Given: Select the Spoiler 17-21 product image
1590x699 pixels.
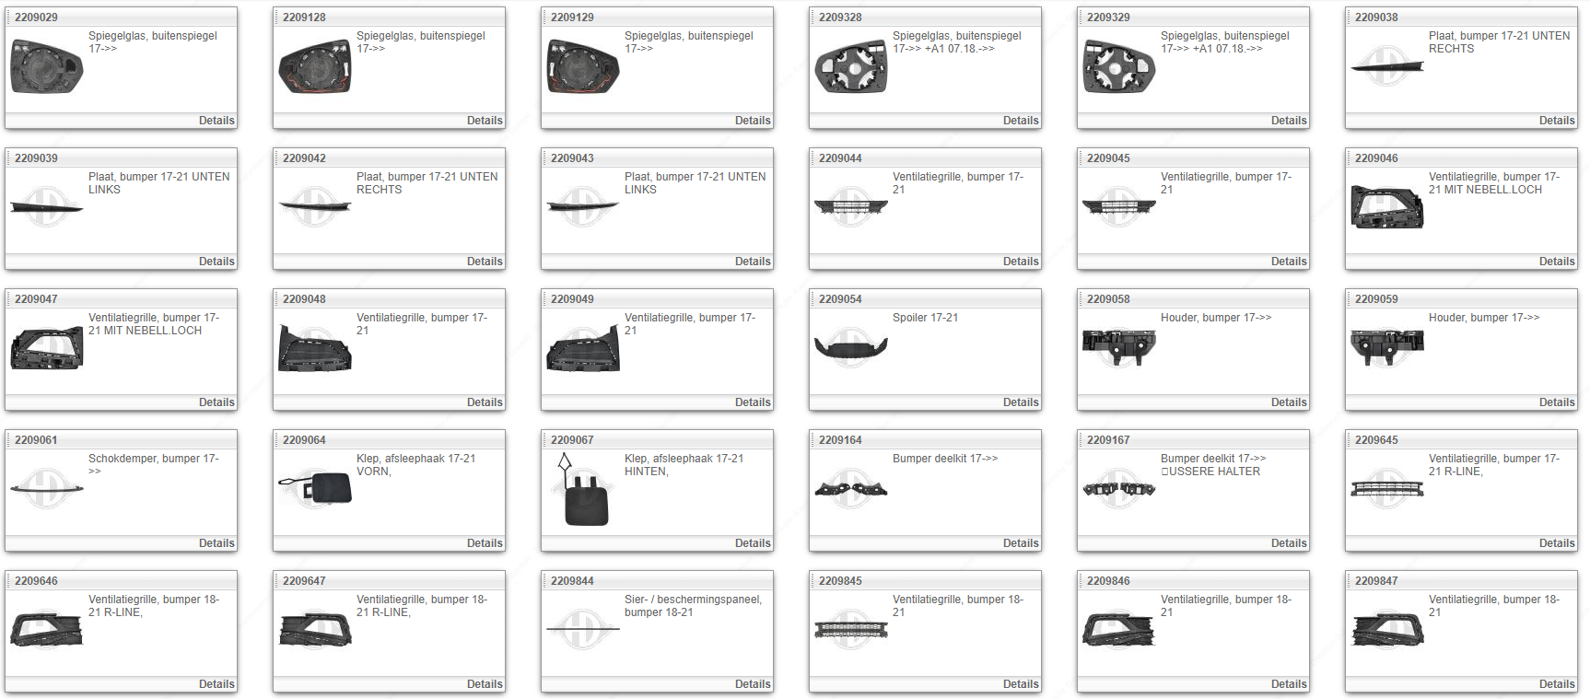Looking at the screenshot, I should click(x=850, y=347).
